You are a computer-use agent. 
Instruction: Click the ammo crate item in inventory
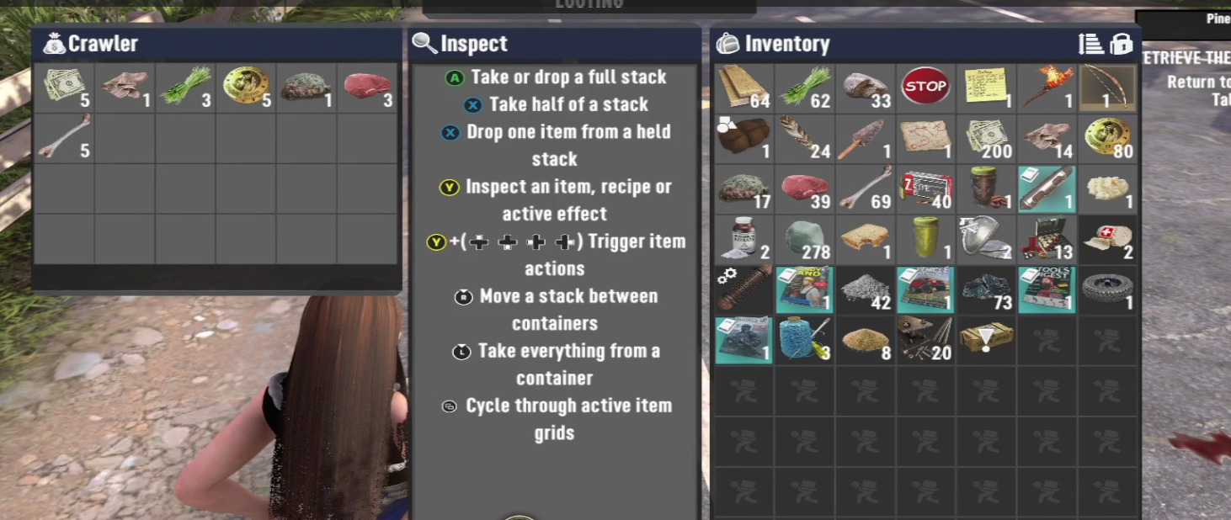[986, 340]
